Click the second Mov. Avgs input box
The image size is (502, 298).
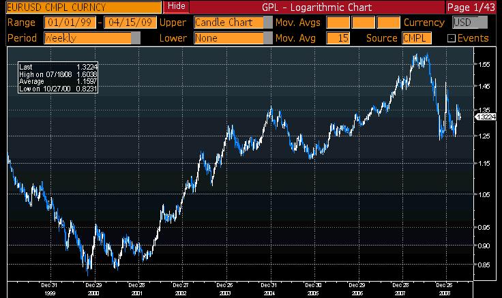[363, 23]
